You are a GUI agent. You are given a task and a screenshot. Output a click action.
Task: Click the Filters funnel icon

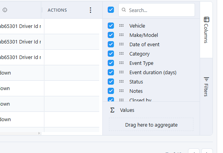point(206,79)
